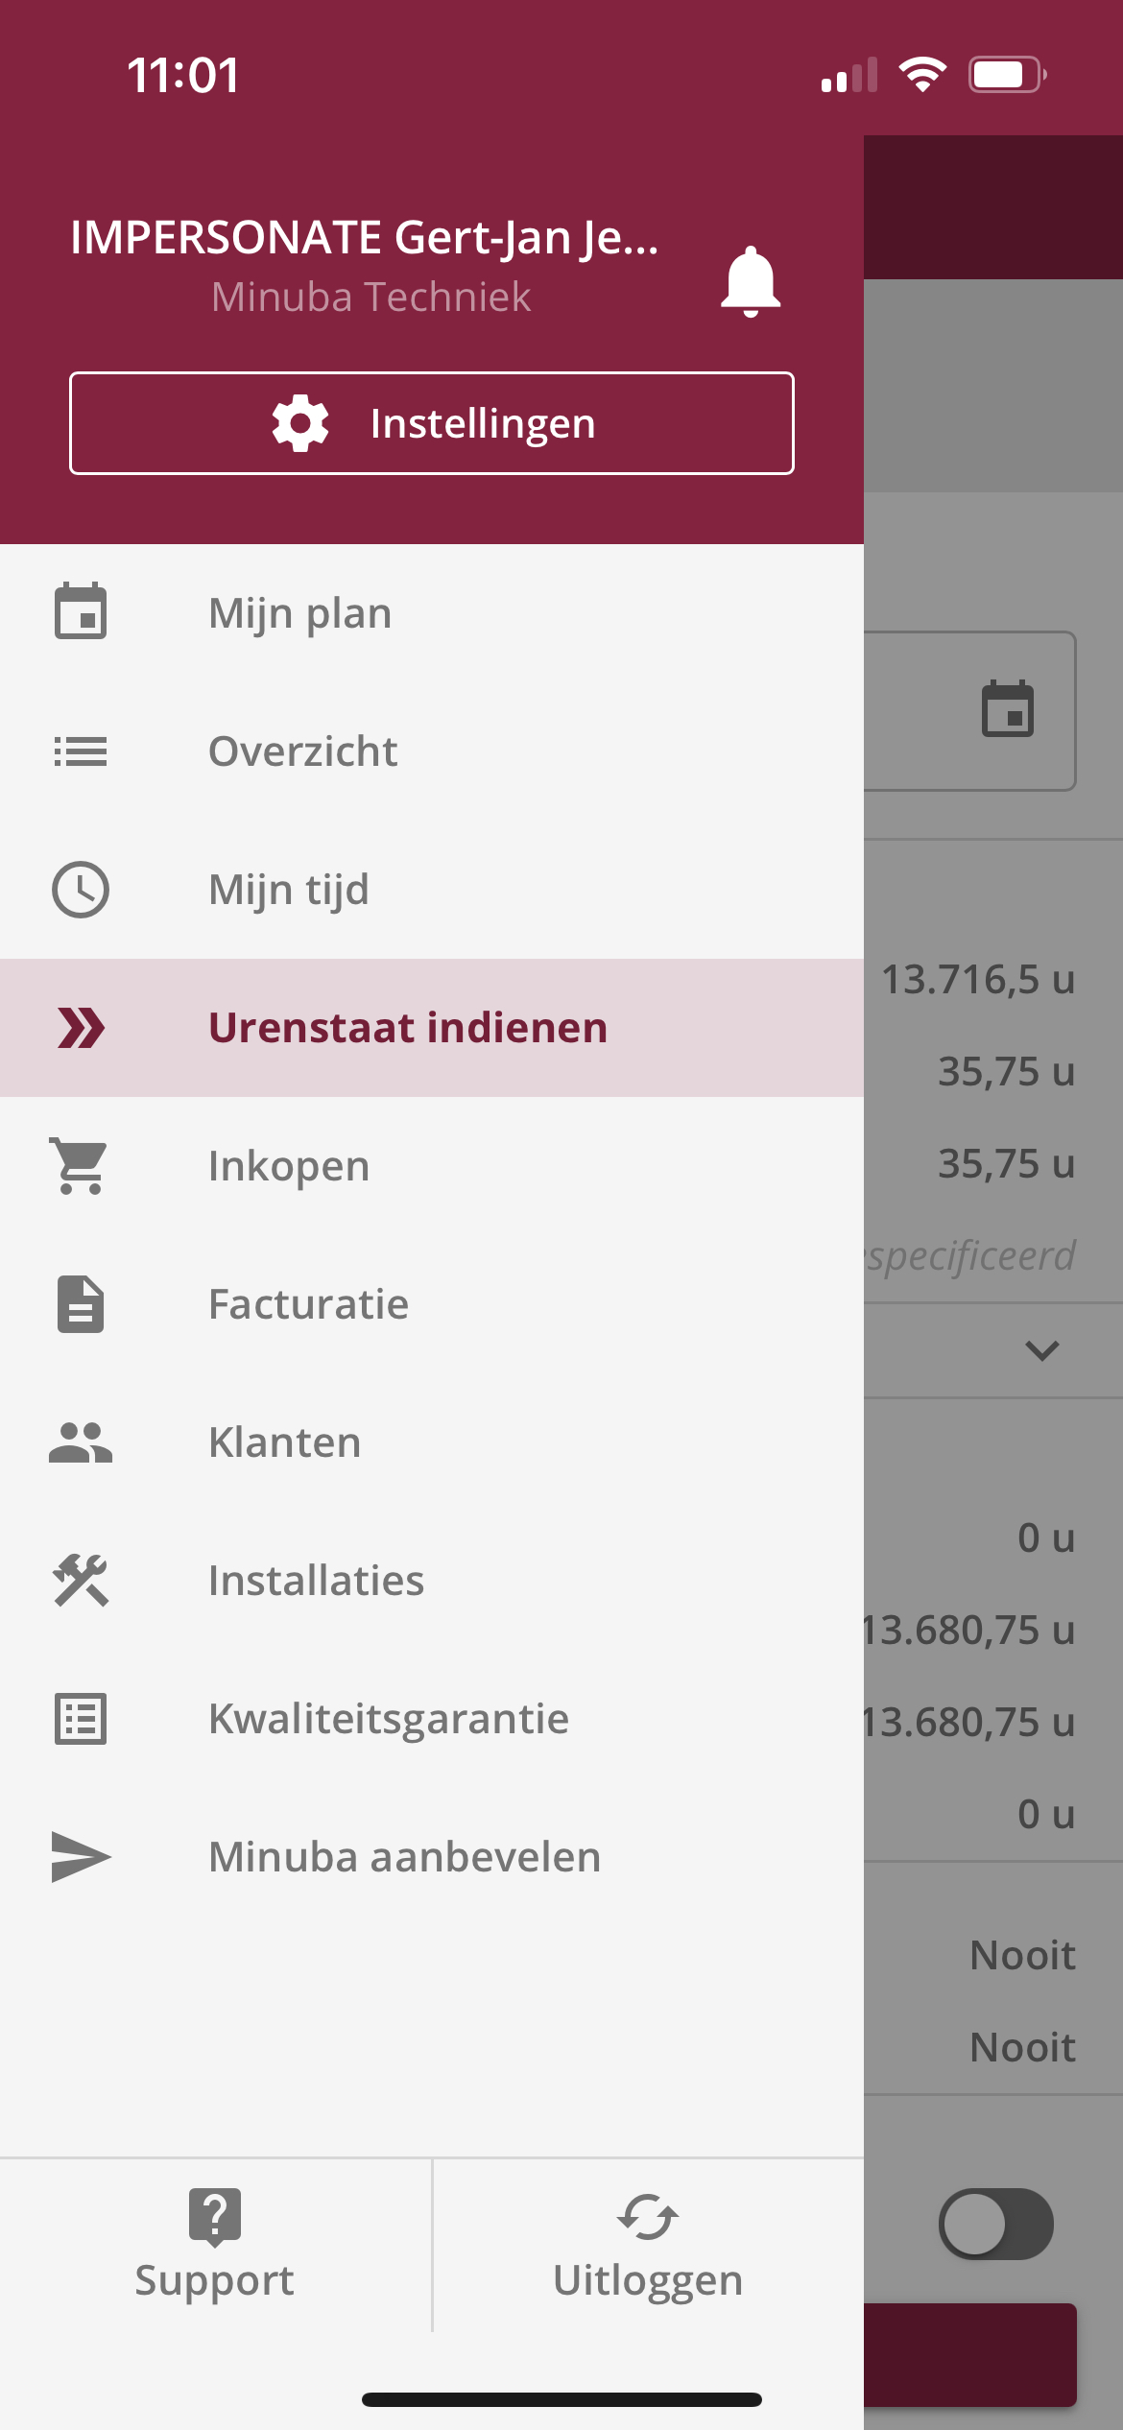
Task: Tap Minuba aanbevelen send icon
Action: click(x=81, y=1857)
